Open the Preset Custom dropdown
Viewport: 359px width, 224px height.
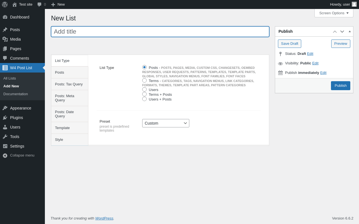166,123
